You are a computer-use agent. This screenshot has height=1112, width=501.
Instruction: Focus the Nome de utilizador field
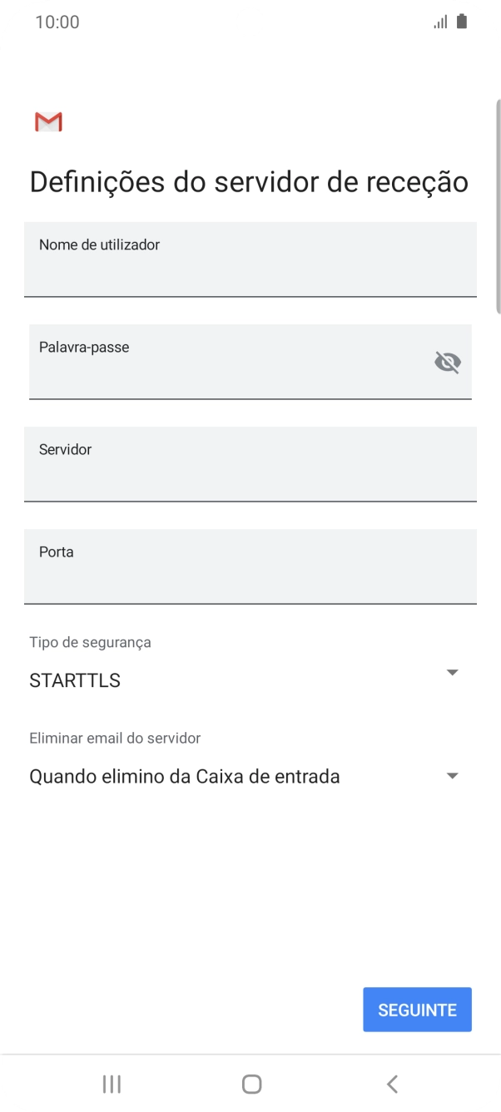click(x=250, y=259)
